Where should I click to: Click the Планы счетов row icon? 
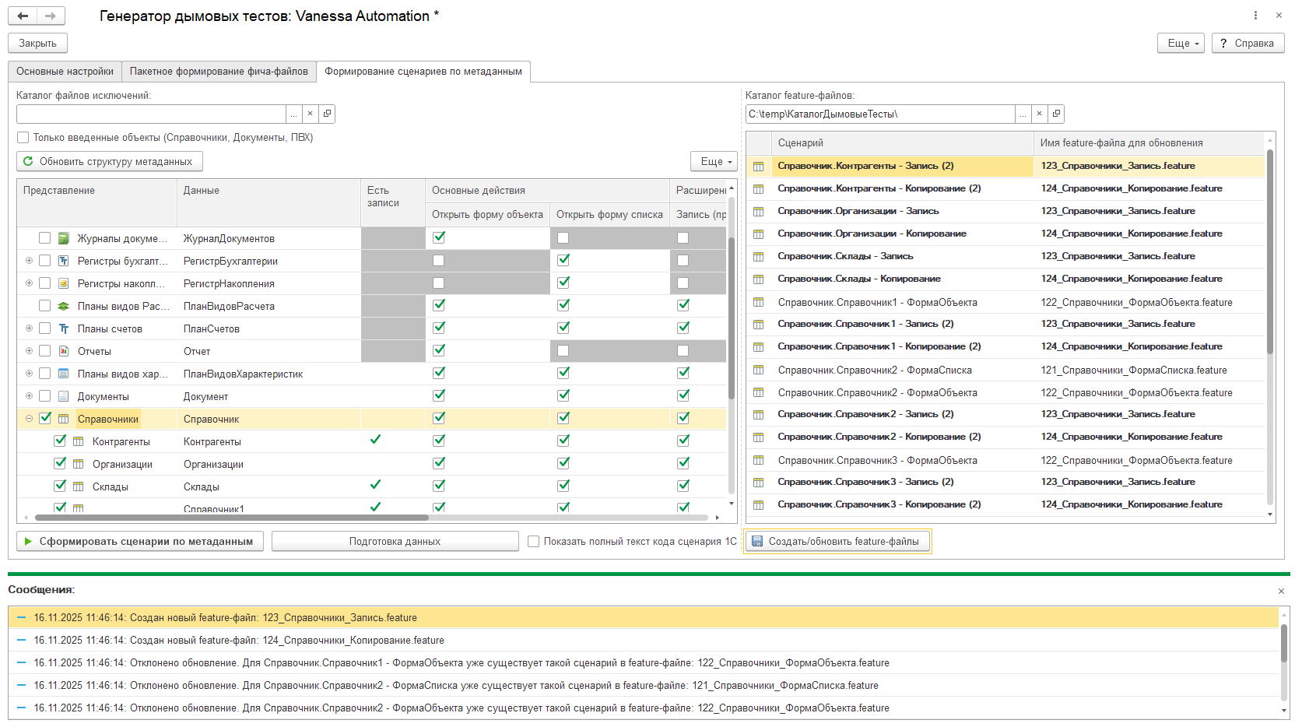(x=64, y=328)
